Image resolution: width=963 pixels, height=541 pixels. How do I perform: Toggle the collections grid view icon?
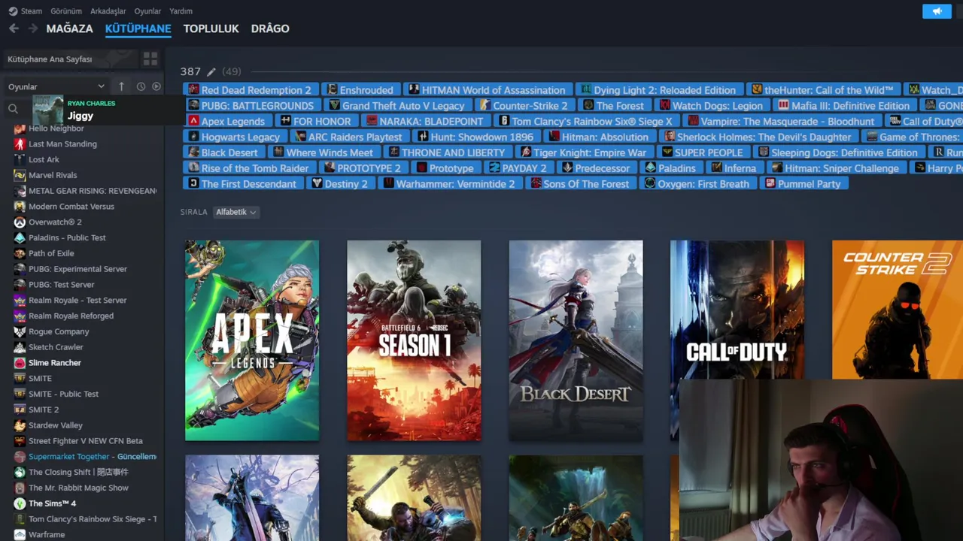pos(150,59)
